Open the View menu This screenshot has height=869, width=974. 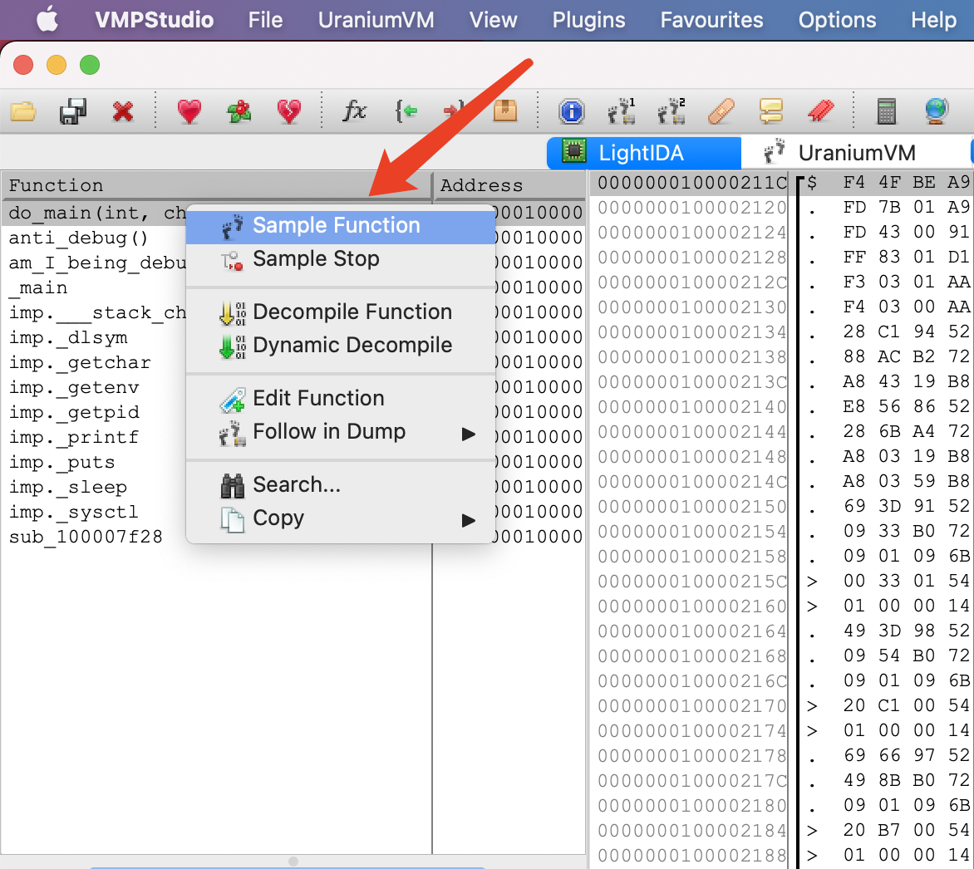pos(493,20)
